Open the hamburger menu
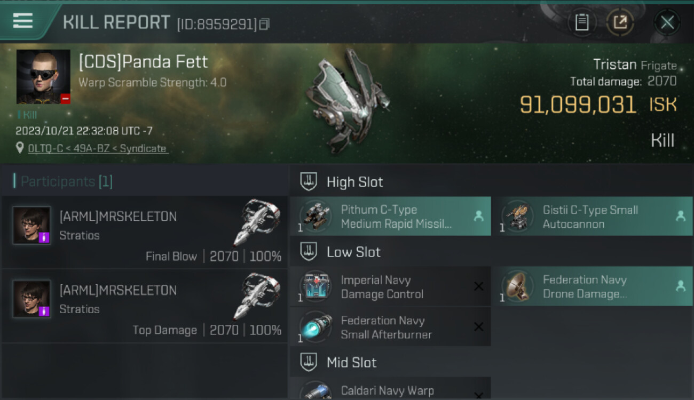This screenshot has width=694, height=400. coord(23,21)
